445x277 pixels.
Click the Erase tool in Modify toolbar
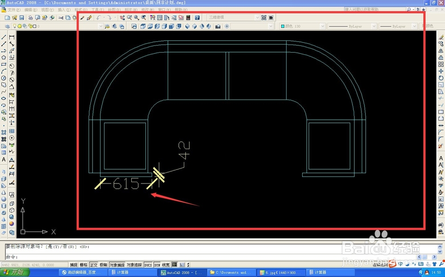tap(441, 37)
